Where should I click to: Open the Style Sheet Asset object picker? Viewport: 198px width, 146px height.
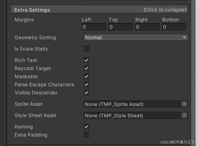(184, 115)
